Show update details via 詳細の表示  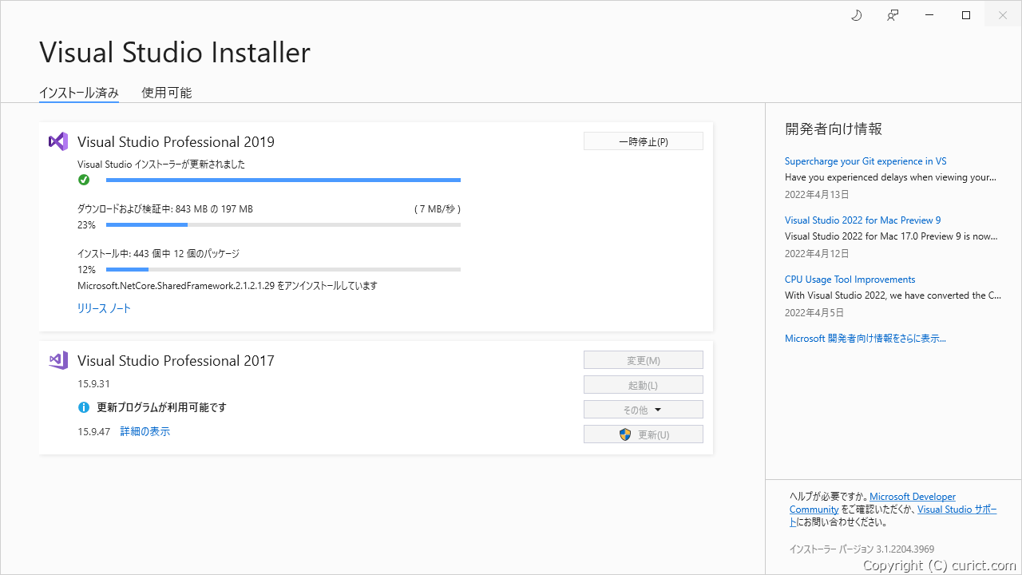[145, 430]
